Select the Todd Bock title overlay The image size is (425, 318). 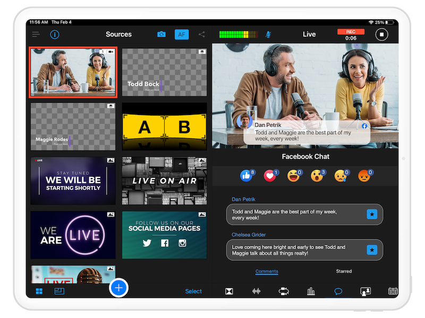(164, 72)
